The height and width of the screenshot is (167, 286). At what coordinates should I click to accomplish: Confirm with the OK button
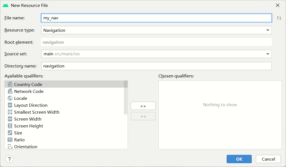239,159
